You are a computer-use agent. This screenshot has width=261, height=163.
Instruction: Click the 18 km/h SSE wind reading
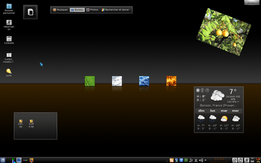(x=233, y=96)
